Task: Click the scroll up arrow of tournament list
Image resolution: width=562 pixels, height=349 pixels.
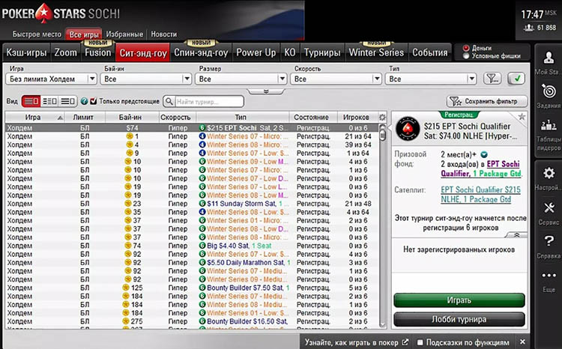Action: [382, 127]
